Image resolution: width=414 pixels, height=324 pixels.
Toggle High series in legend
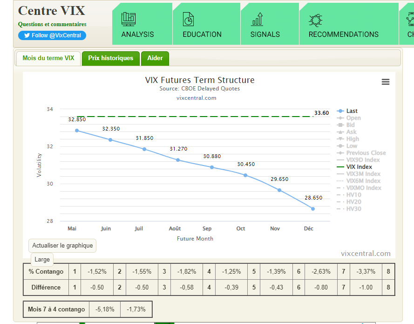coord(348,139)
